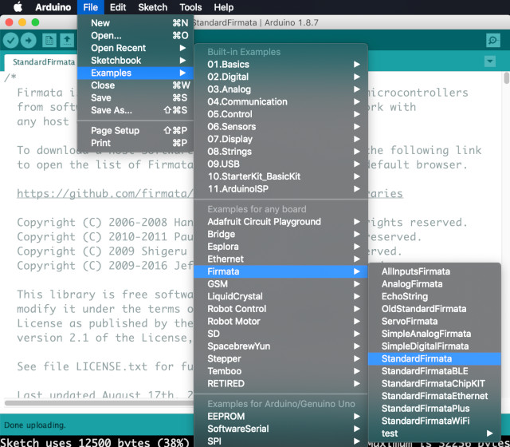The image size is (510, 447).
Task: Select StandardFirmataBLE example
Action: pyautogui.click(x=434, y=371)
